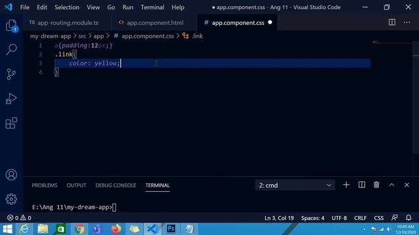The image size is (419, 235).
Task: Open the Go menu
Action: pos(111,7)
